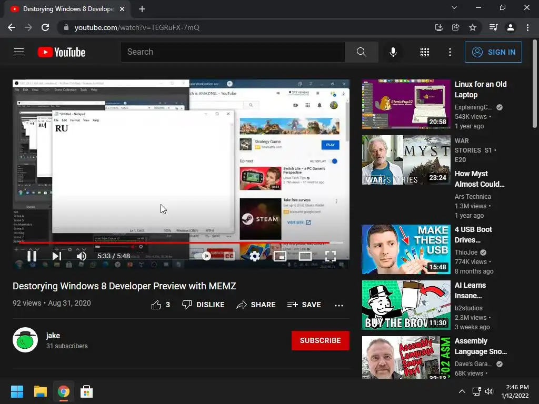Open YouTube settings three-dot menu
The width and height of the screenshot is (539, 404).
click(450, 52)
